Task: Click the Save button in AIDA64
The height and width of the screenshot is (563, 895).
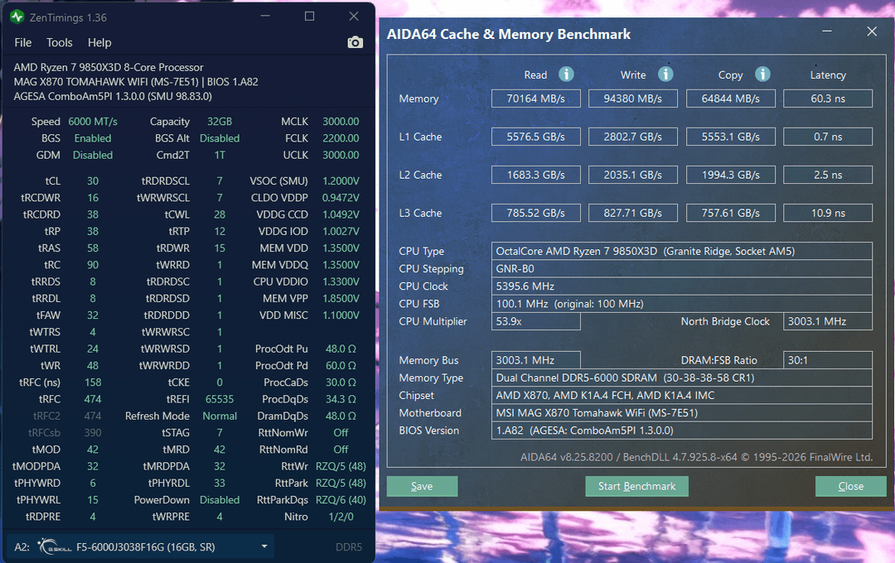Action: tap(422, 486)
